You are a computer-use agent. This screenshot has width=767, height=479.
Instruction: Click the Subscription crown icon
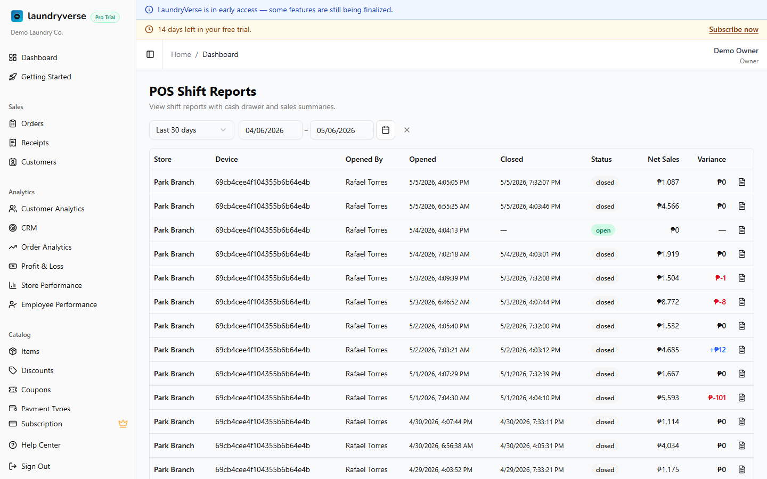(123, 424)
